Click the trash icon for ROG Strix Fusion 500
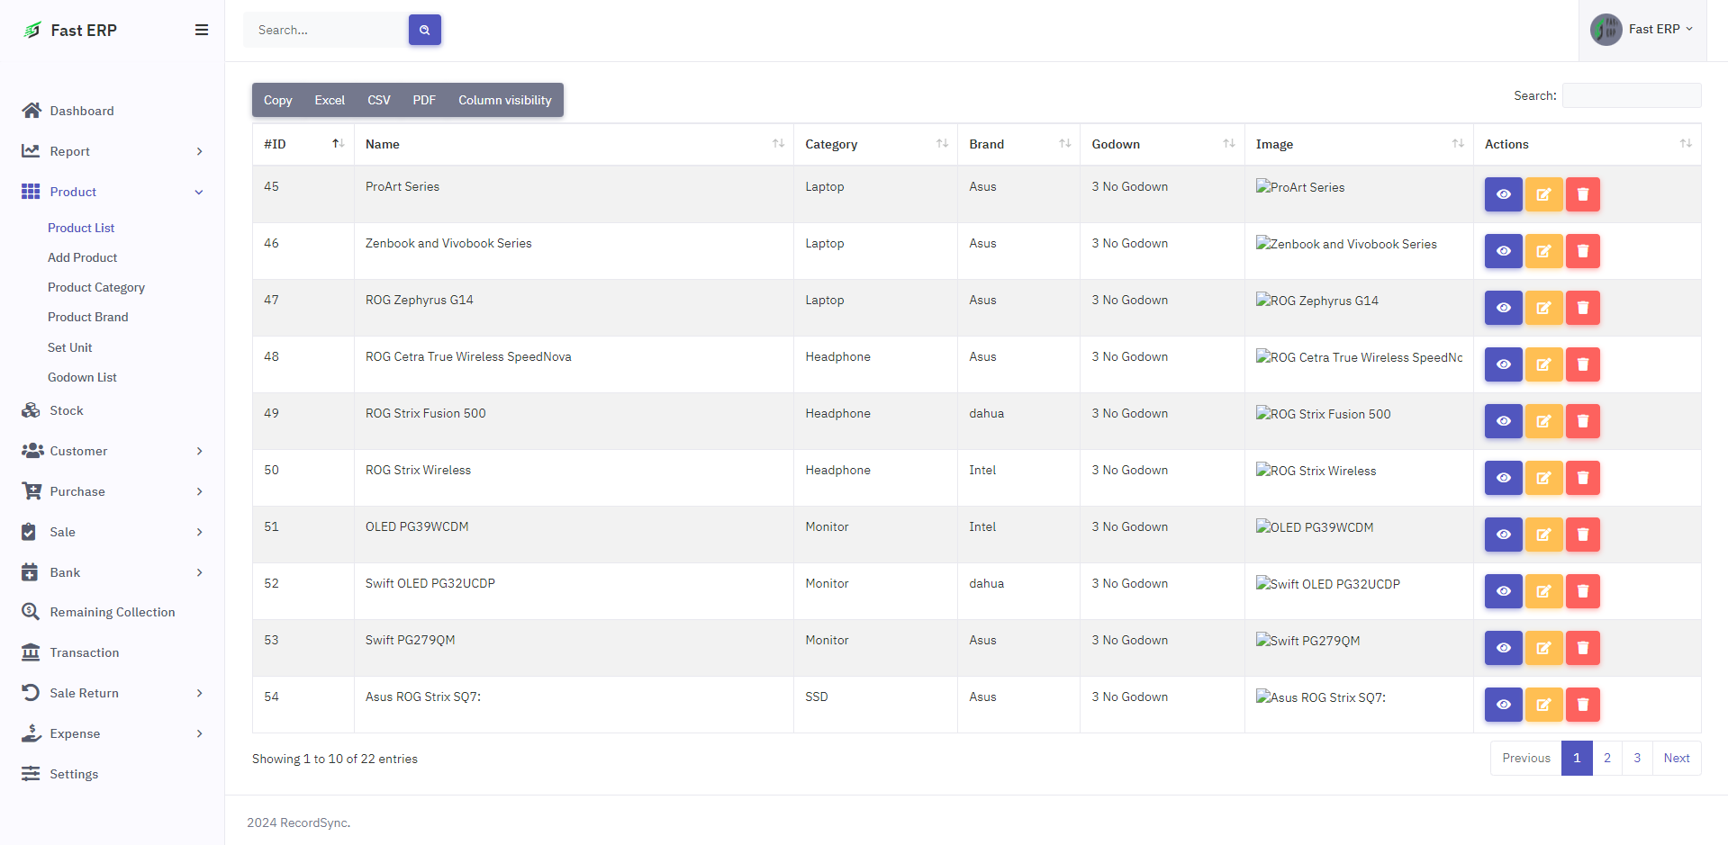1728x845 pixels. pyautogui.click(x=1582, y=421)
